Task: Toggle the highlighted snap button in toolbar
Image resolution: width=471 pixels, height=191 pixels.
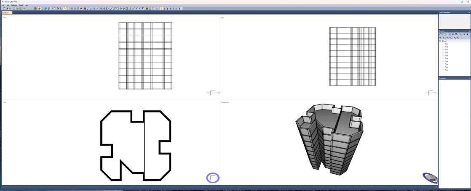Action: [x=161, y=8]
